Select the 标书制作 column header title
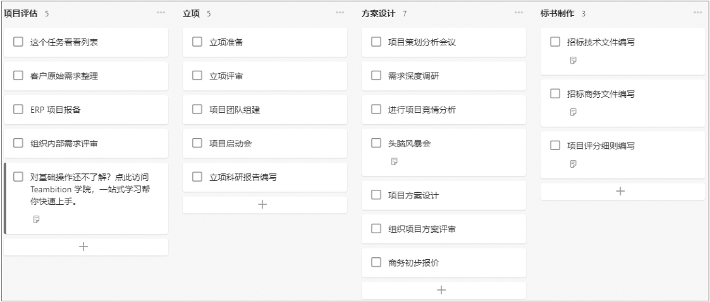Image resolution: width=710 pixels, height=302 pixels. pyautogui.click(x=558, y=13)
